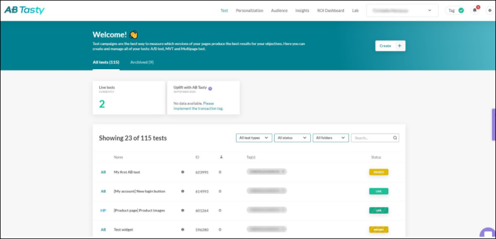Open the Personalization menu
Image resolution: width=496 pixels, height=239 pixels.
[249, 10]
